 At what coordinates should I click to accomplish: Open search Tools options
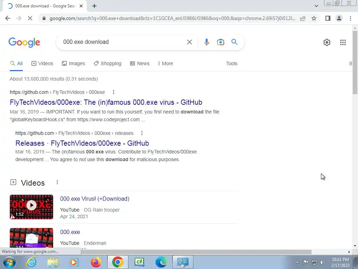(231, 63)
